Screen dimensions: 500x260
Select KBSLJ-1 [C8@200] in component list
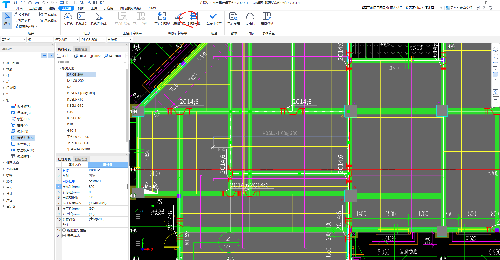[x=81, y=93]
